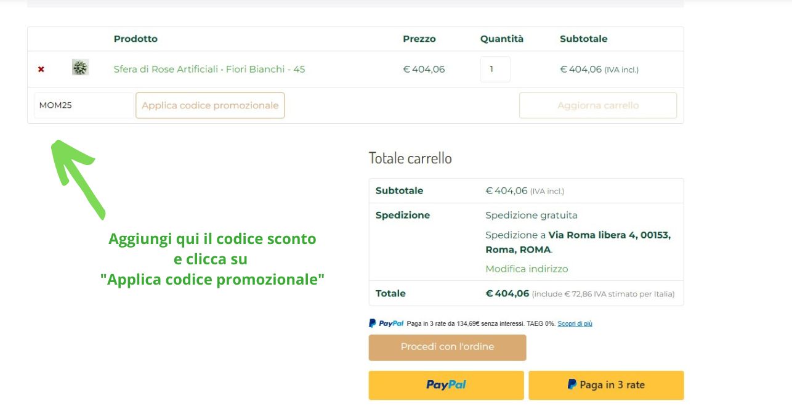This screenshot has width=792, height=414.
Task: Click the PayPal logo in installment message
Action: pyautogui.click(x=386, y=323)
